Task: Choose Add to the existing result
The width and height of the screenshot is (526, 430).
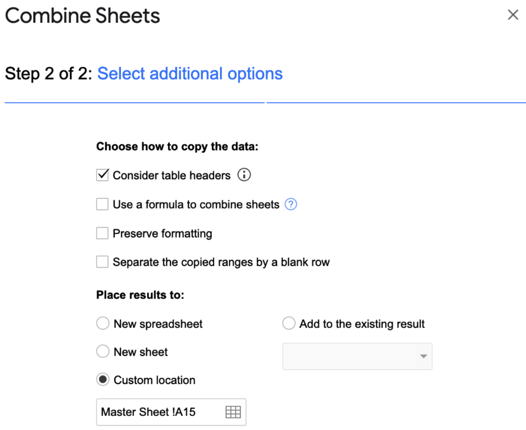Action: pos(289,323)
